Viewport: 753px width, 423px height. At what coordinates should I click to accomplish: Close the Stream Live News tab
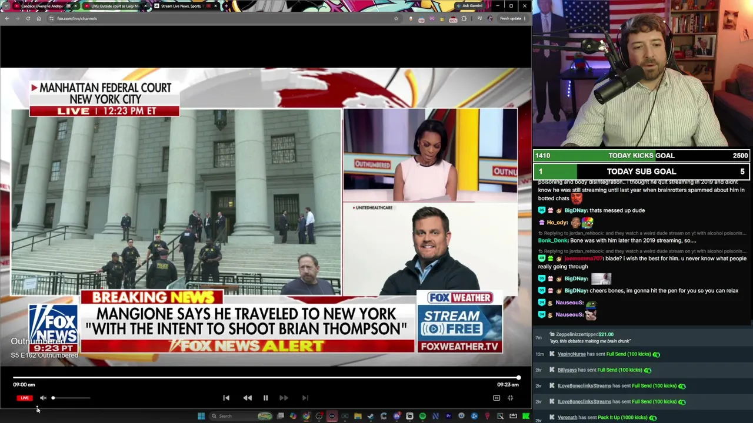click(x=215, y=6)
